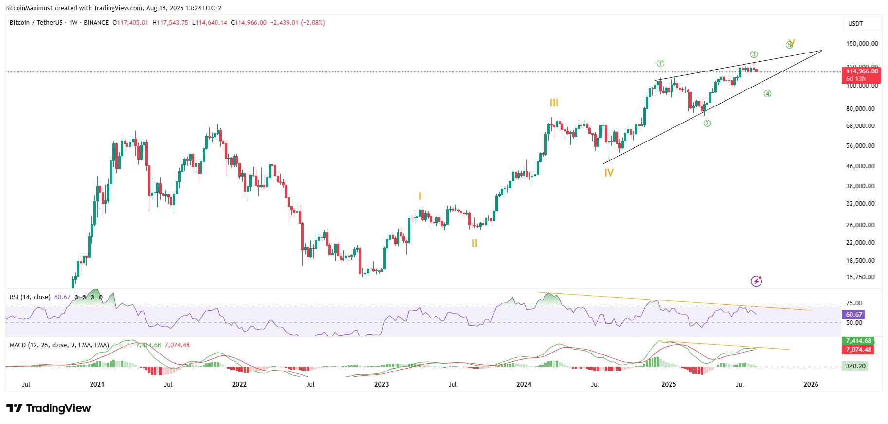Click the 2025 label on time axis
The width and height of the screenshot is (888, 424).
click(669, 384)
